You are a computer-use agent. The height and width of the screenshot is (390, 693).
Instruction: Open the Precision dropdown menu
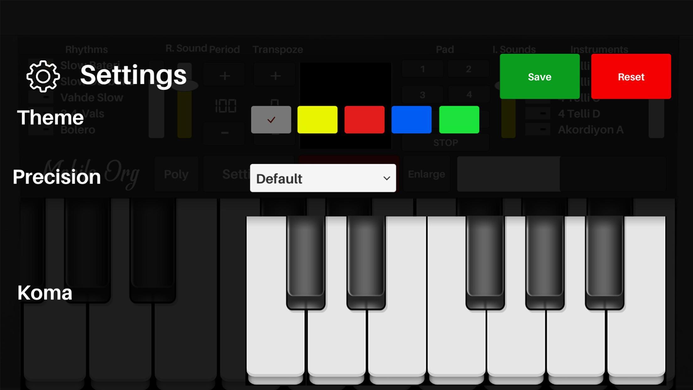point(323,178)
